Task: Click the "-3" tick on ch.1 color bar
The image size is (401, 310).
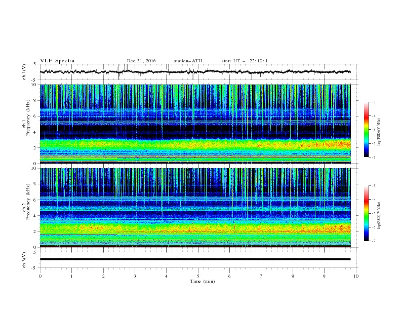Action: [373, 102]
